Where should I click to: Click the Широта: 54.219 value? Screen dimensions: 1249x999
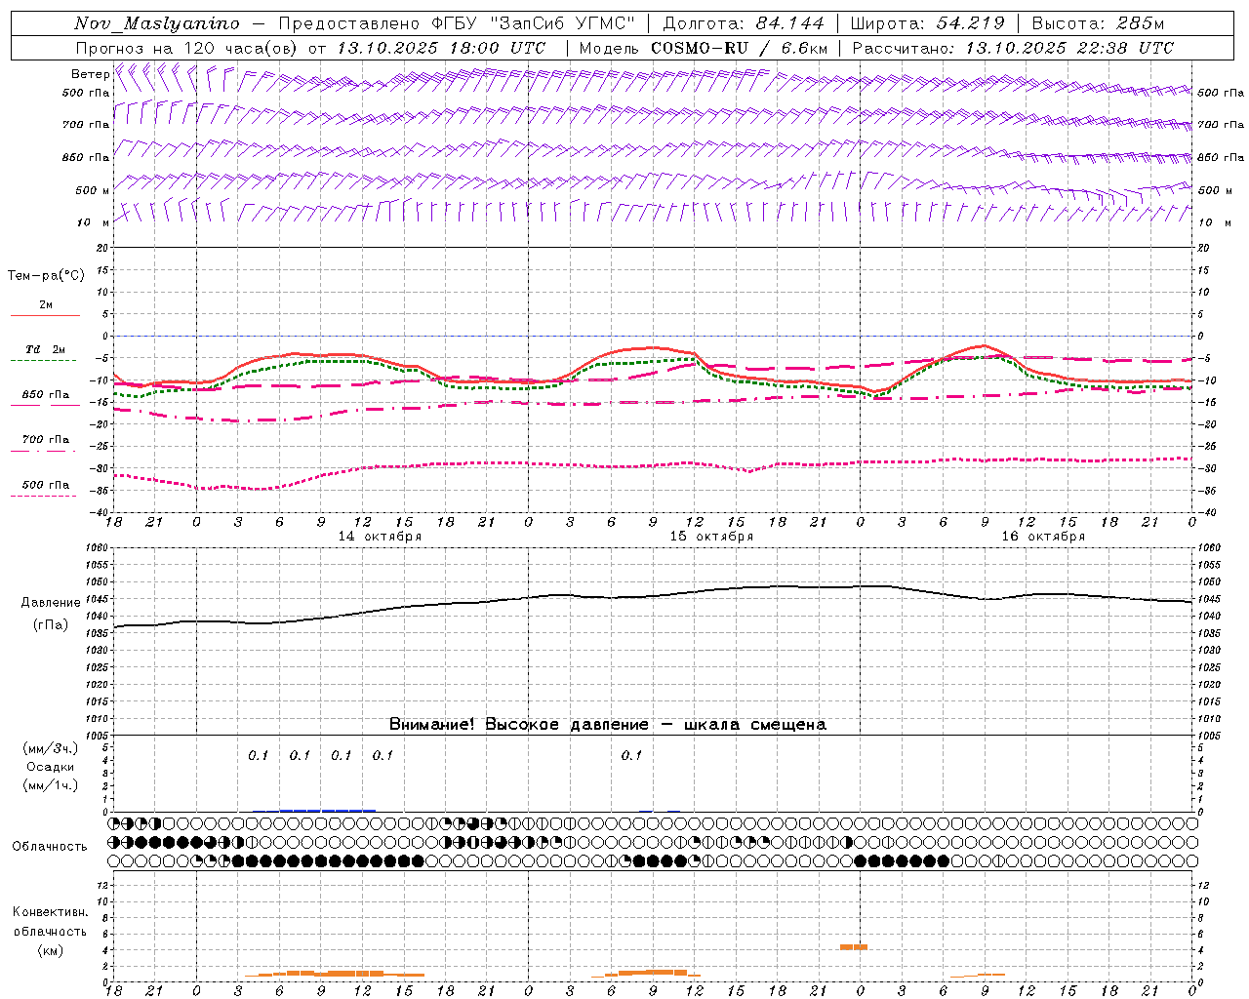(x=929, y=23)
